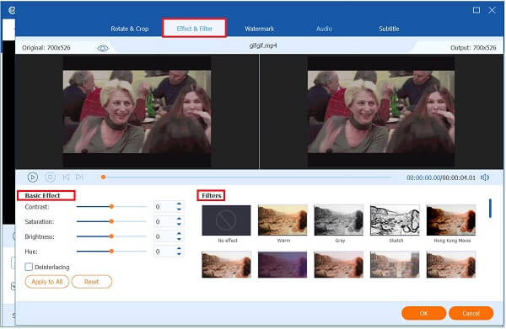Play the video preview
Image resolution: width=506 pixels, height=329 pixels.
33,177
